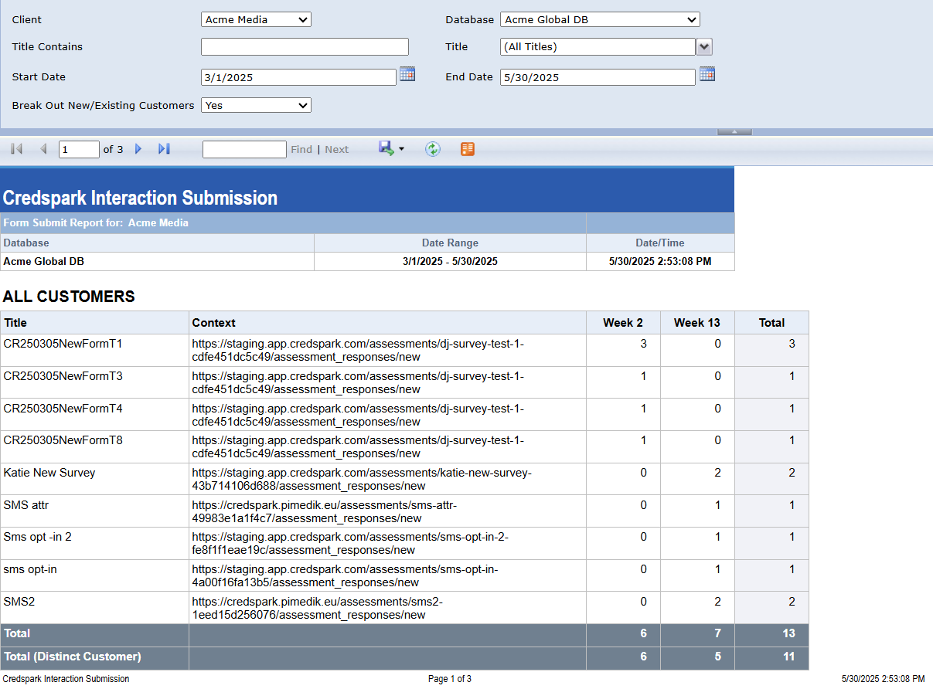This screenshot has width=933, height=689.
Task: Click the Next search result link
Action: 336,150
